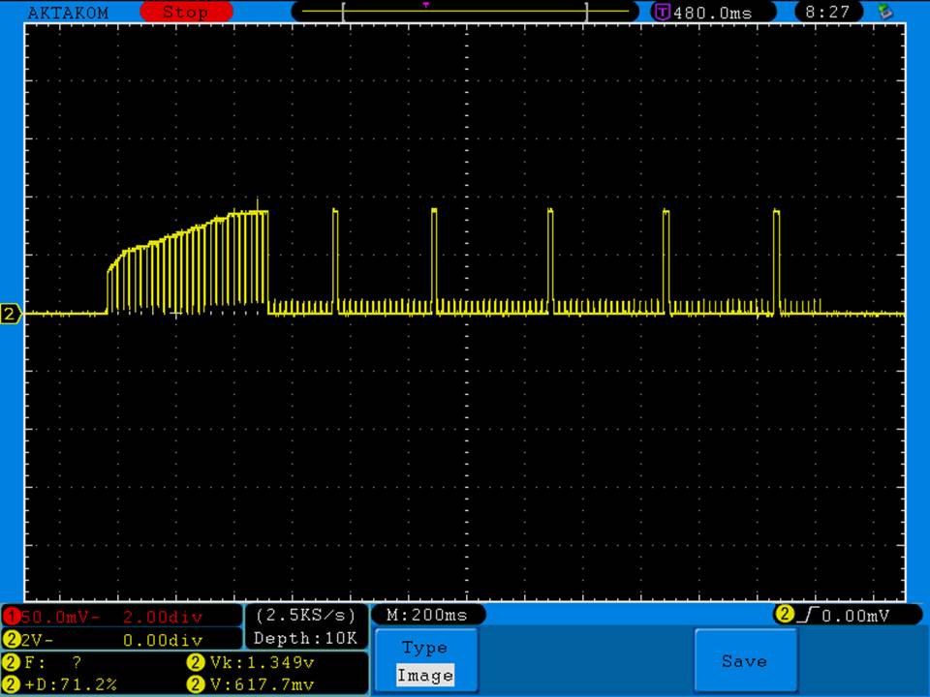
Task: Click the Depth:10K memory depth readout
Action: click(x=305, y=638)
